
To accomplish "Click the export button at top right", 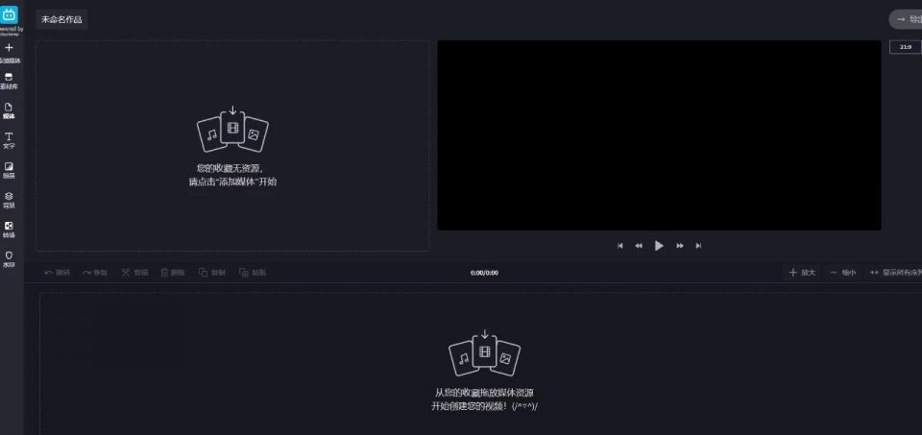I will click(906, 19).
